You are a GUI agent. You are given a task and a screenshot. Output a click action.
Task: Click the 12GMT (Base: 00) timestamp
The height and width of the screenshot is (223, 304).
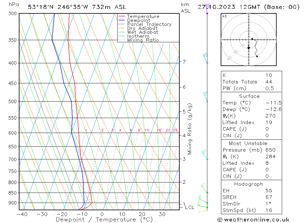269,7
